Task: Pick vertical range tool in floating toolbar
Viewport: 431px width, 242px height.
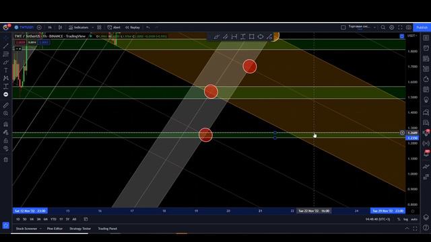Action: click(x=243, y=36)
